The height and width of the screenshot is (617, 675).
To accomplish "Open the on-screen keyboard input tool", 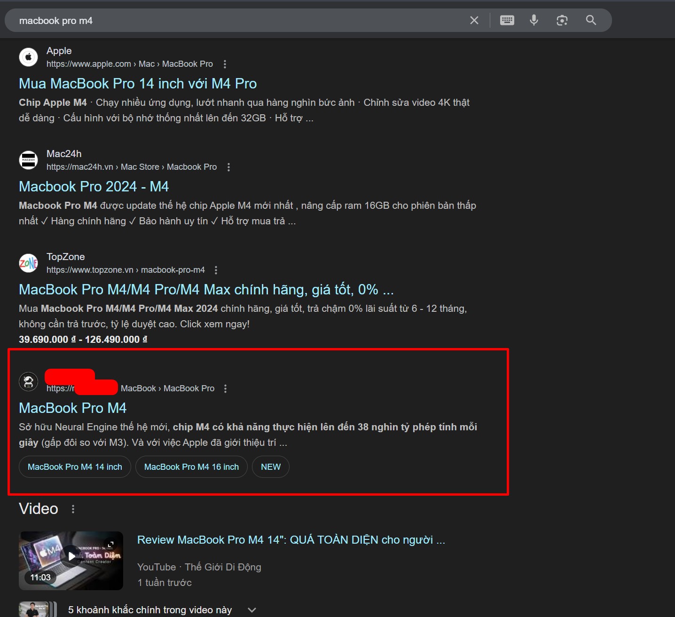I will coord(507,20).
